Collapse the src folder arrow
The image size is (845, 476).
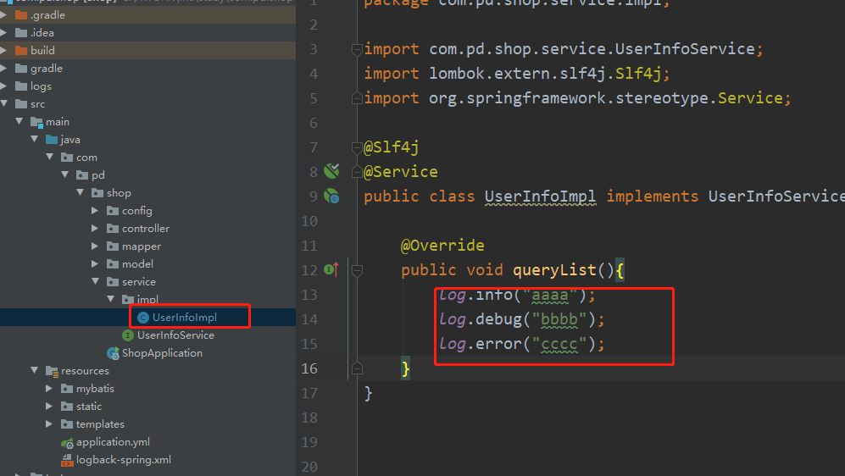tap(4, 103)
